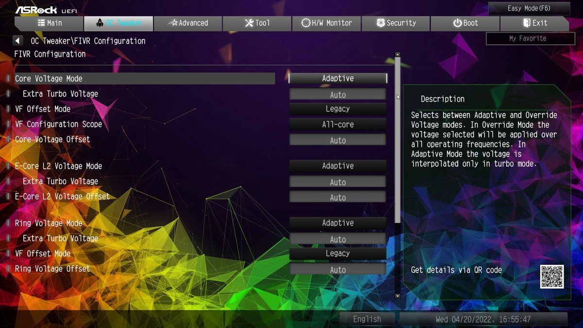Viewport: 583px width, 328px height.
Task: Select the "VF Configuration Scope" label
Action: click(58, 124)
